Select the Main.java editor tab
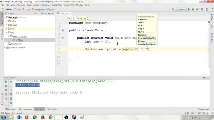The image size is (214, 120). point(64,13)
